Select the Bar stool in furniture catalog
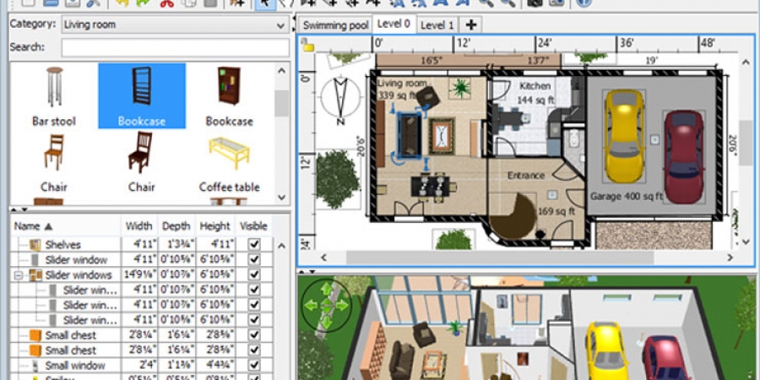The height and width of the screenshot is (380, 760). click(x=54, y=95)
